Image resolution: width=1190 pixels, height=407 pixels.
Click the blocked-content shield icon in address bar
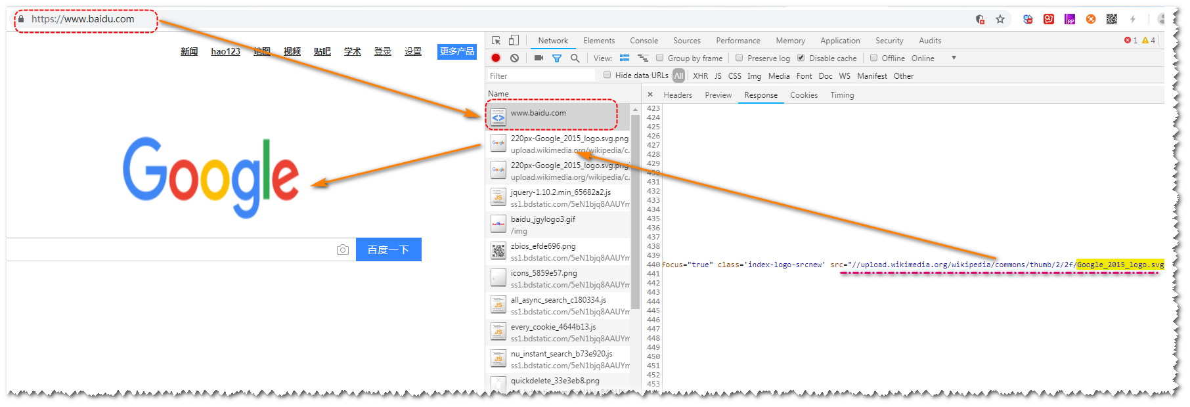pos(980,19)
